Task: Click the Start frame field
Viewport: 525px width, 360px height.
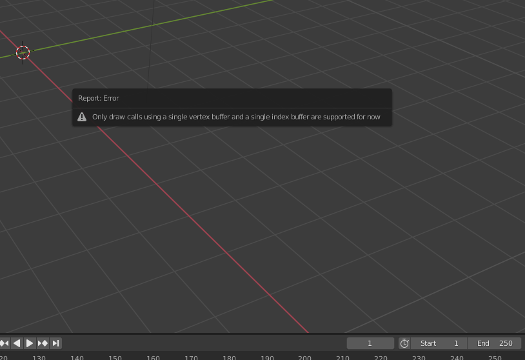Action: coord(439,343)
